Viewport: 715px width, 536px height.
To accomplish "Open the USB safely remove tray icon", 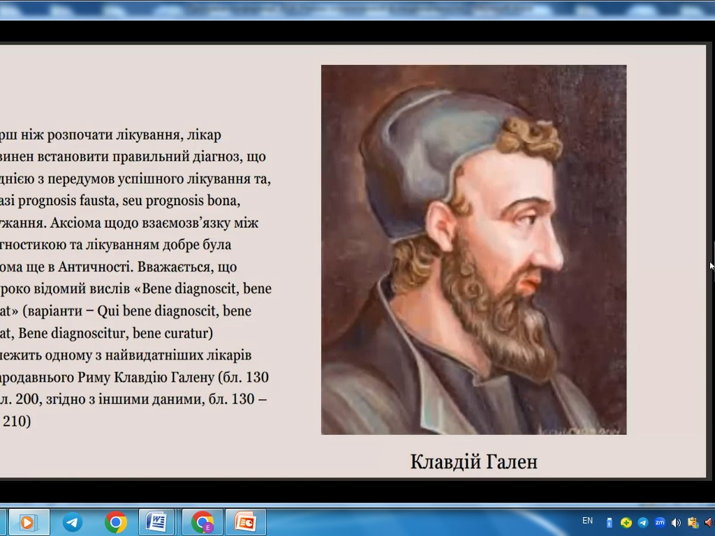I will click(x=609, y=523).
